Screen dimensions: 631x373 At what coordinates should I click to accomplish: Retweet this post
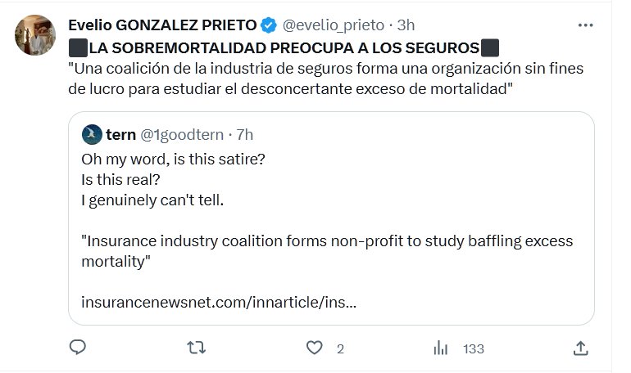(197, 348)
